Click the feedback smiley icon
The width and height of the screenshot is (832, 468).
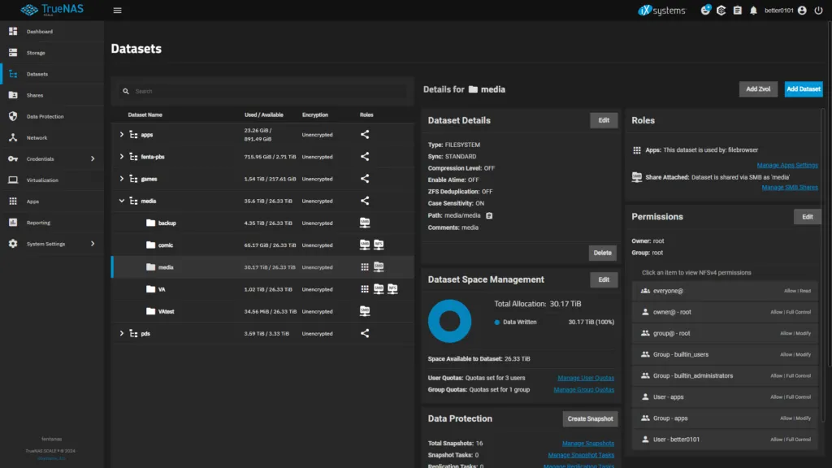click(705, 10)
